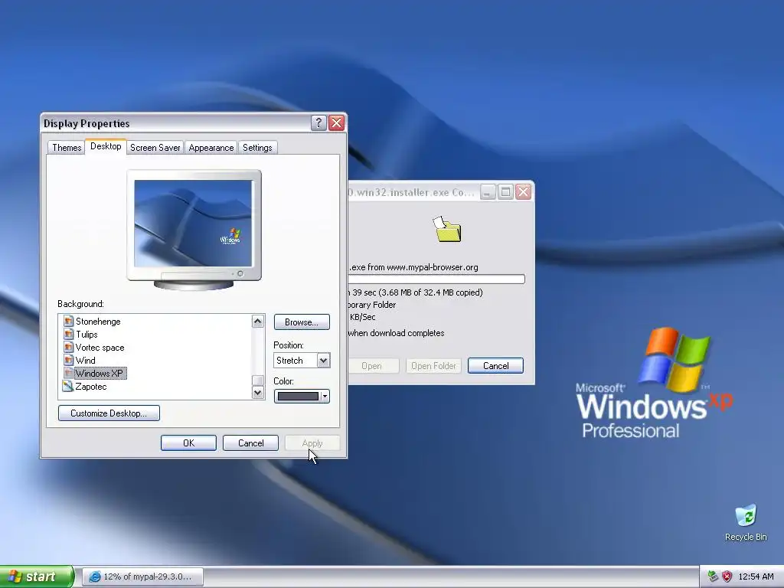Click the mypal download taskbar button
Image resolution: width=784 pixels, height=588 pixels.
coord(142,577)
